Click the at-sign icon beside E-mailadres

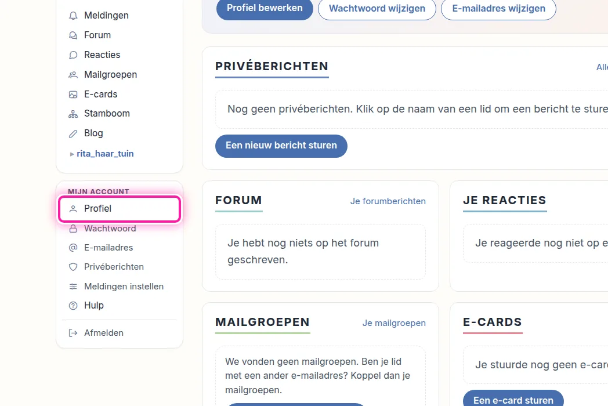[73, 248]
